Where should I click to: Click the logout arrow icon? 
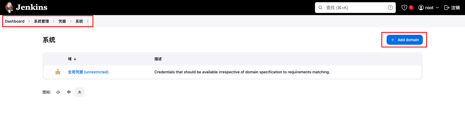[x=447, y=8]
